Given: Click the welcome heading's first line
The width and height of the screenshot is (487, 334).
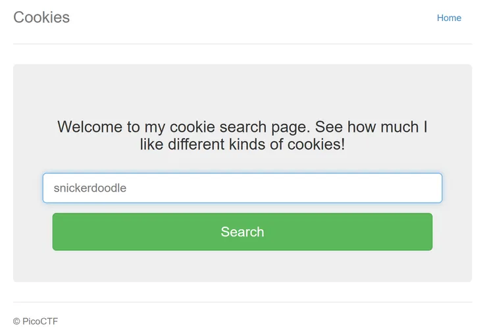Looking at the screenshot, I should (242, 126).
